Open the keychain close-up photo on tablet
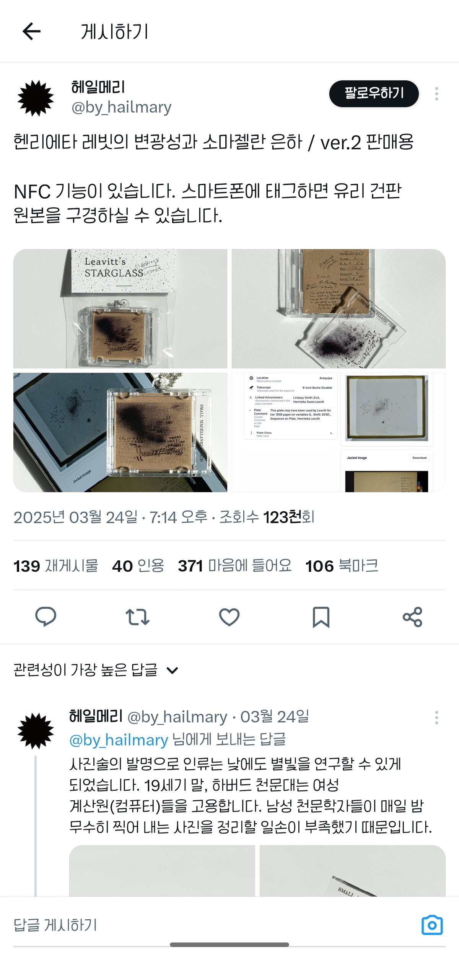The image size is (459, 953). click(x=120, y=432)
